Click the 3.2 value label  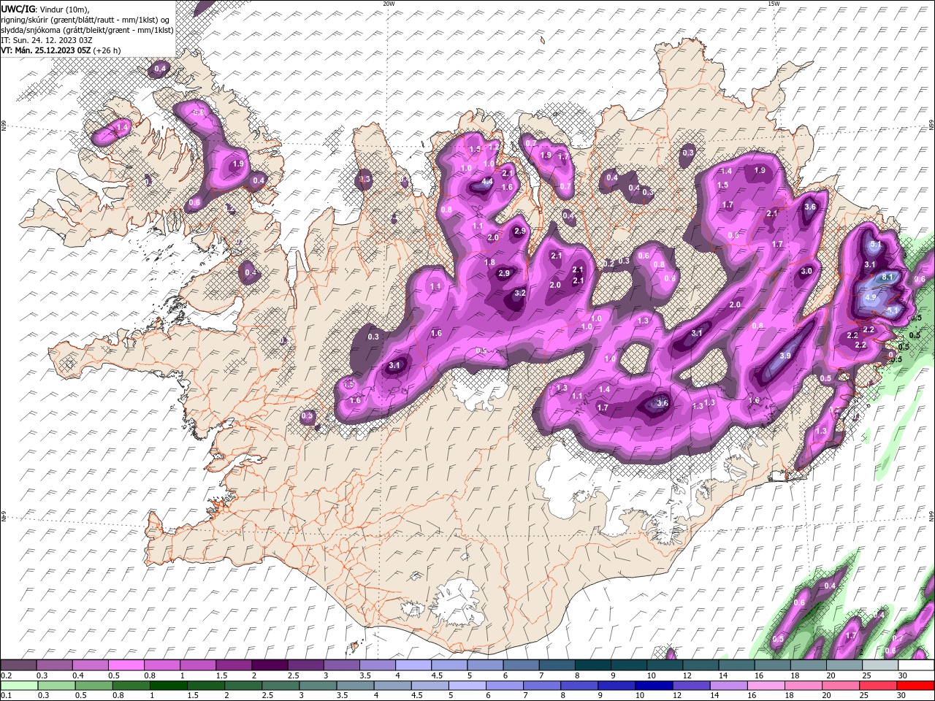pos(520,293)
